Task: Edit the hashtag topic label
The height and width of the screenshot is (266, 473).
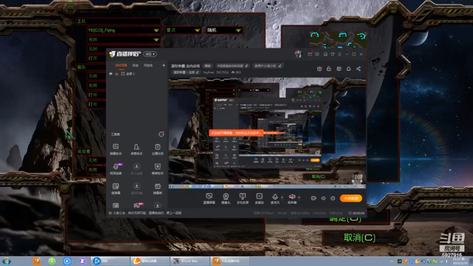Action: tap(232, 66)
